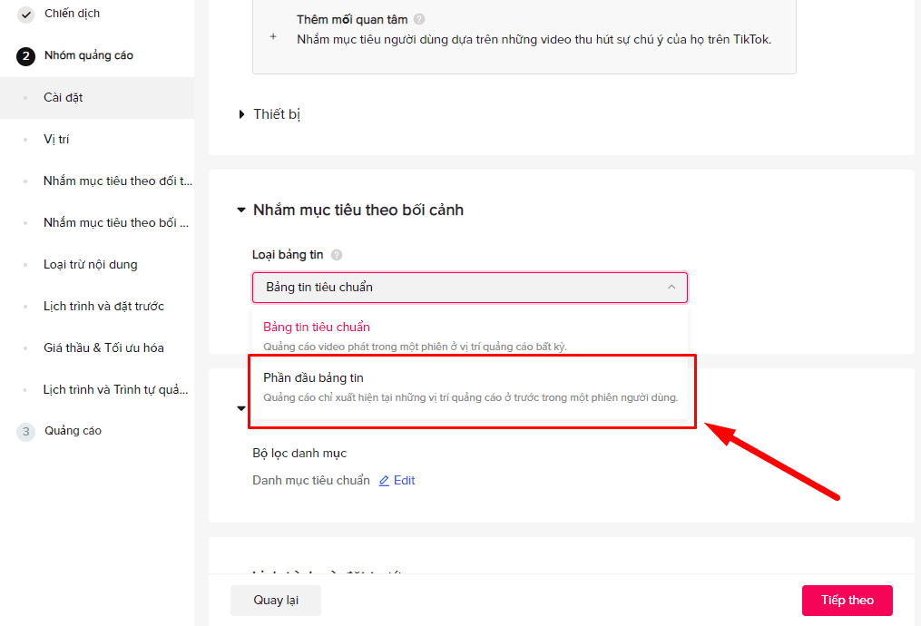
Task: Click the pencil Edit icon for Danh mục tiêu chuẩn
Action: [x=384, y=481]
